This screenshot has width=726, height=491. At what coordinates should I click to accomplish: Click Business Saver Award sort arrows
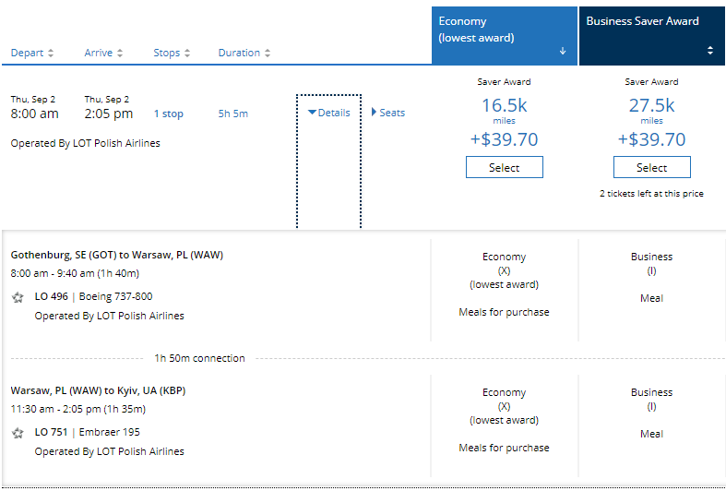pos(709,51)
